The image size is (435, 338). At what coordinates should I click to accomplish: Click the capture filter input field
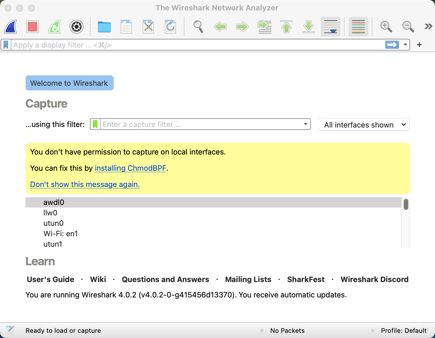coord(201,124)
